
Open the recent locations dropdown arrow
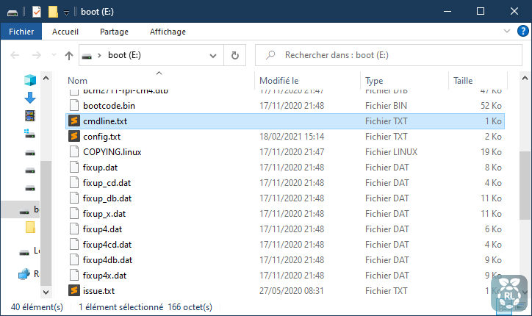54,55
